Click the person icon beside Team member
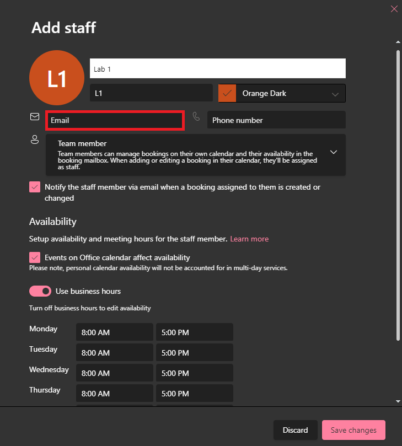 (35, 139)
